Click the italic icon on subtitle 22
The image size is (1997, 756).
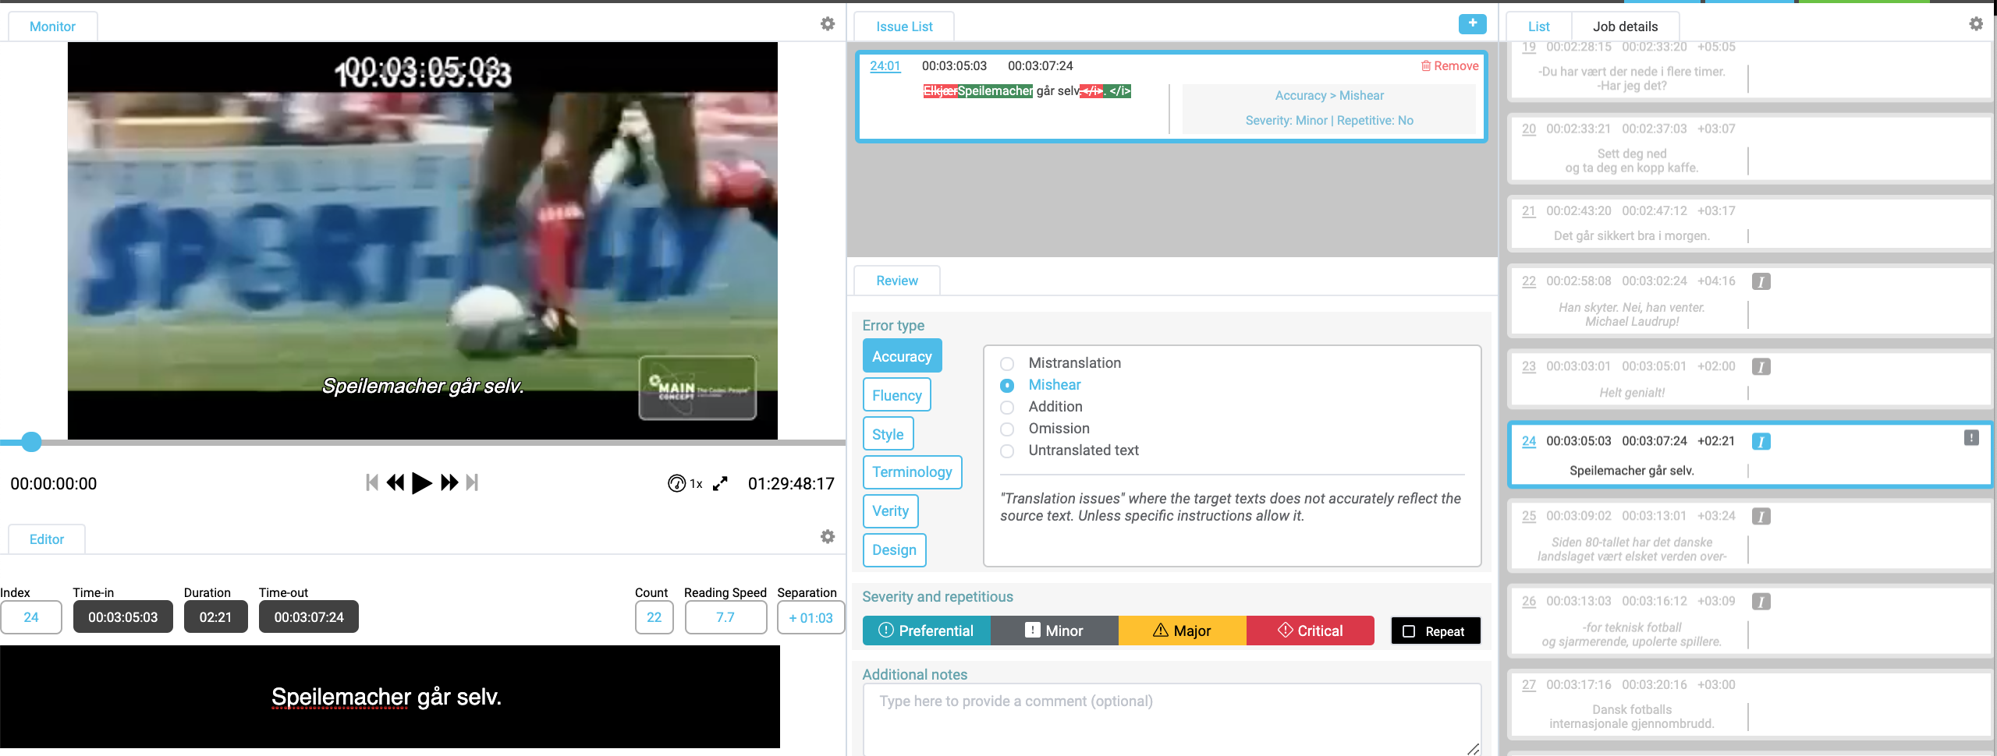[x=1761, y=281]
